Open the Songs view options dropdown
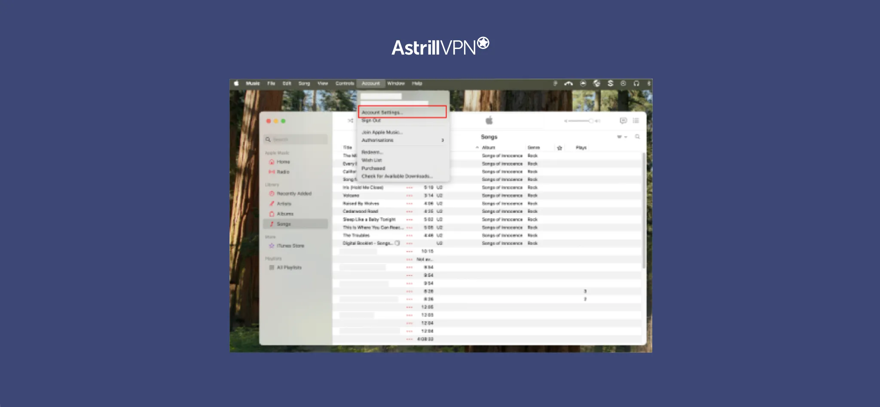Image resolution: width=880 pixels, height=407 pixels. (x=622, y=137)
